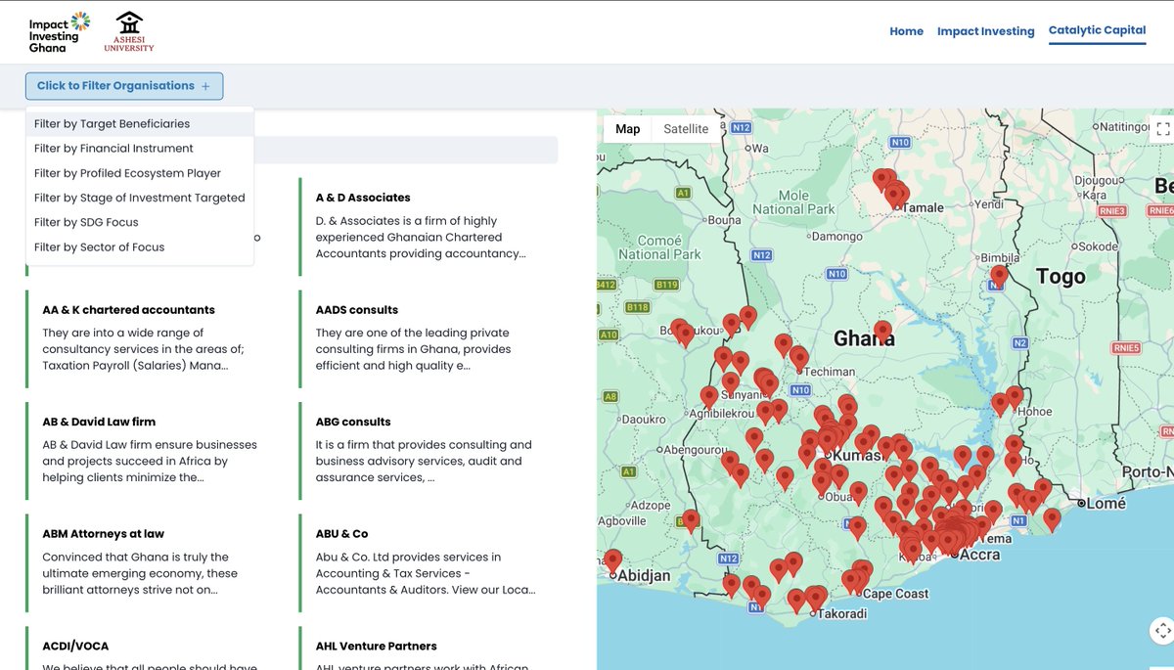Open the Impact Investing page
Viewport: 1174px width, 670px height.
point(985,30)
